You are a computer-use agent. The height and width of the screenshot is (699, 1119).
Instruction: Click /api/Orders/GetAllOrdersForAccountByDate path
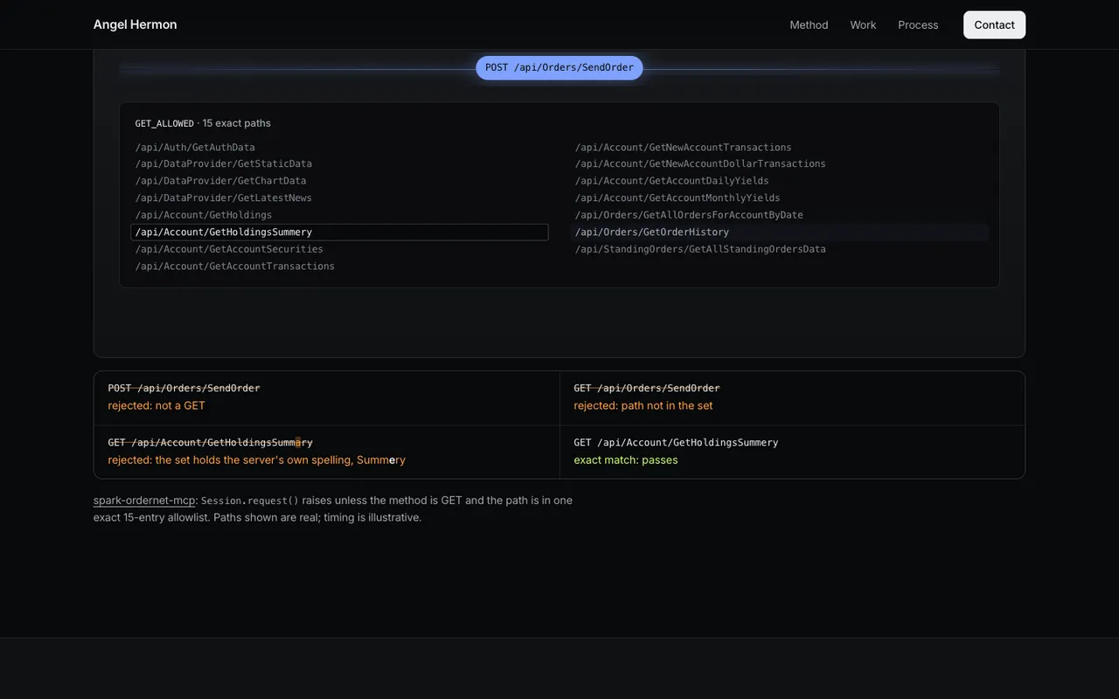tap(688, 215)
